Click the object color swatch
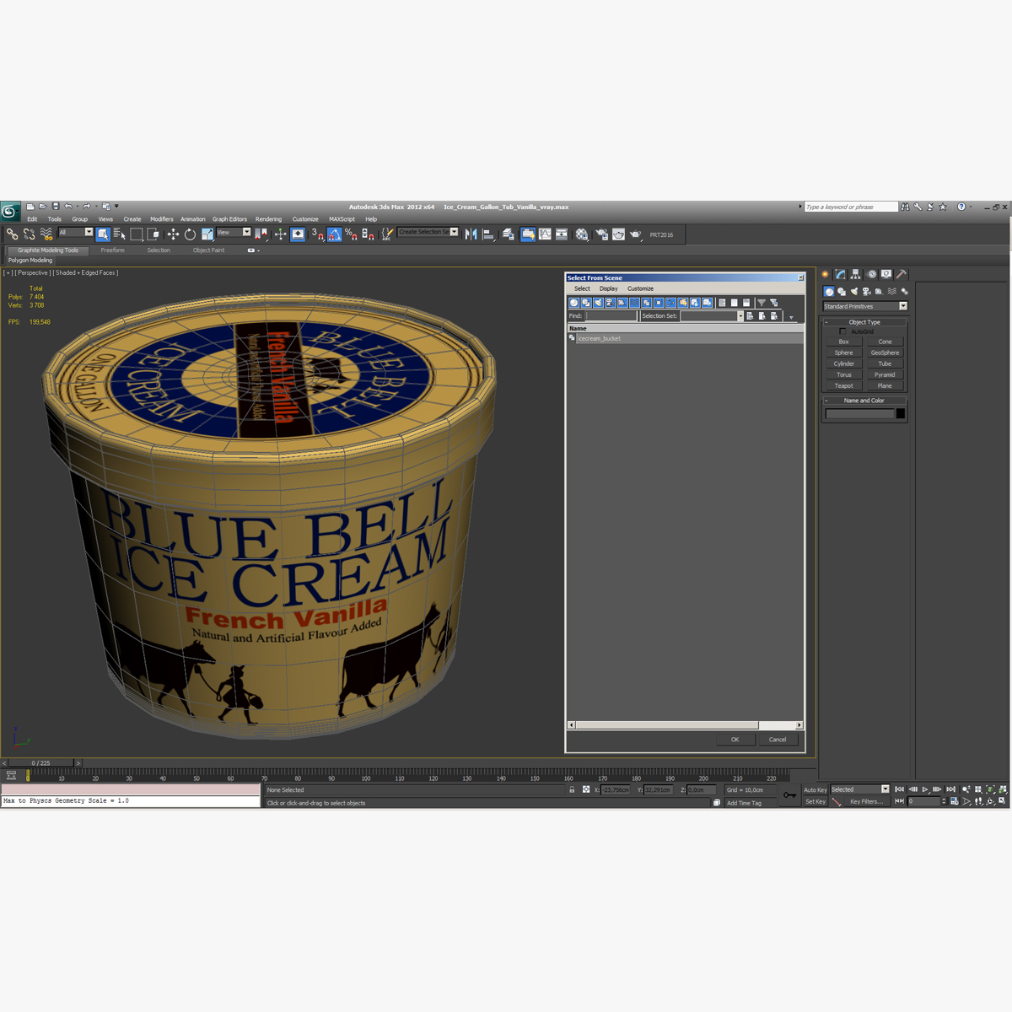Image resolution: width=1012 pixels, height=1012 pixels. (x=900, y=413)
